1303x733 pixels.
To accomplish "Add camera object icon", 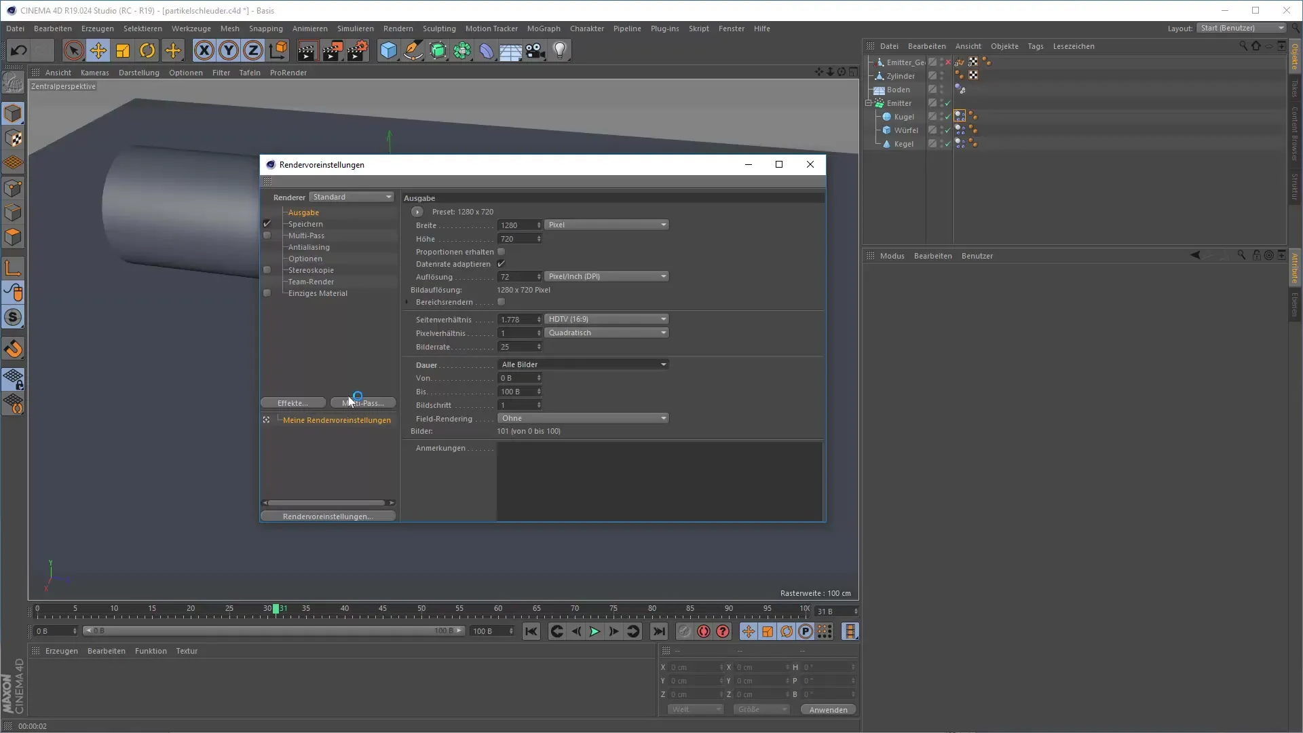I will coord(535,50).
